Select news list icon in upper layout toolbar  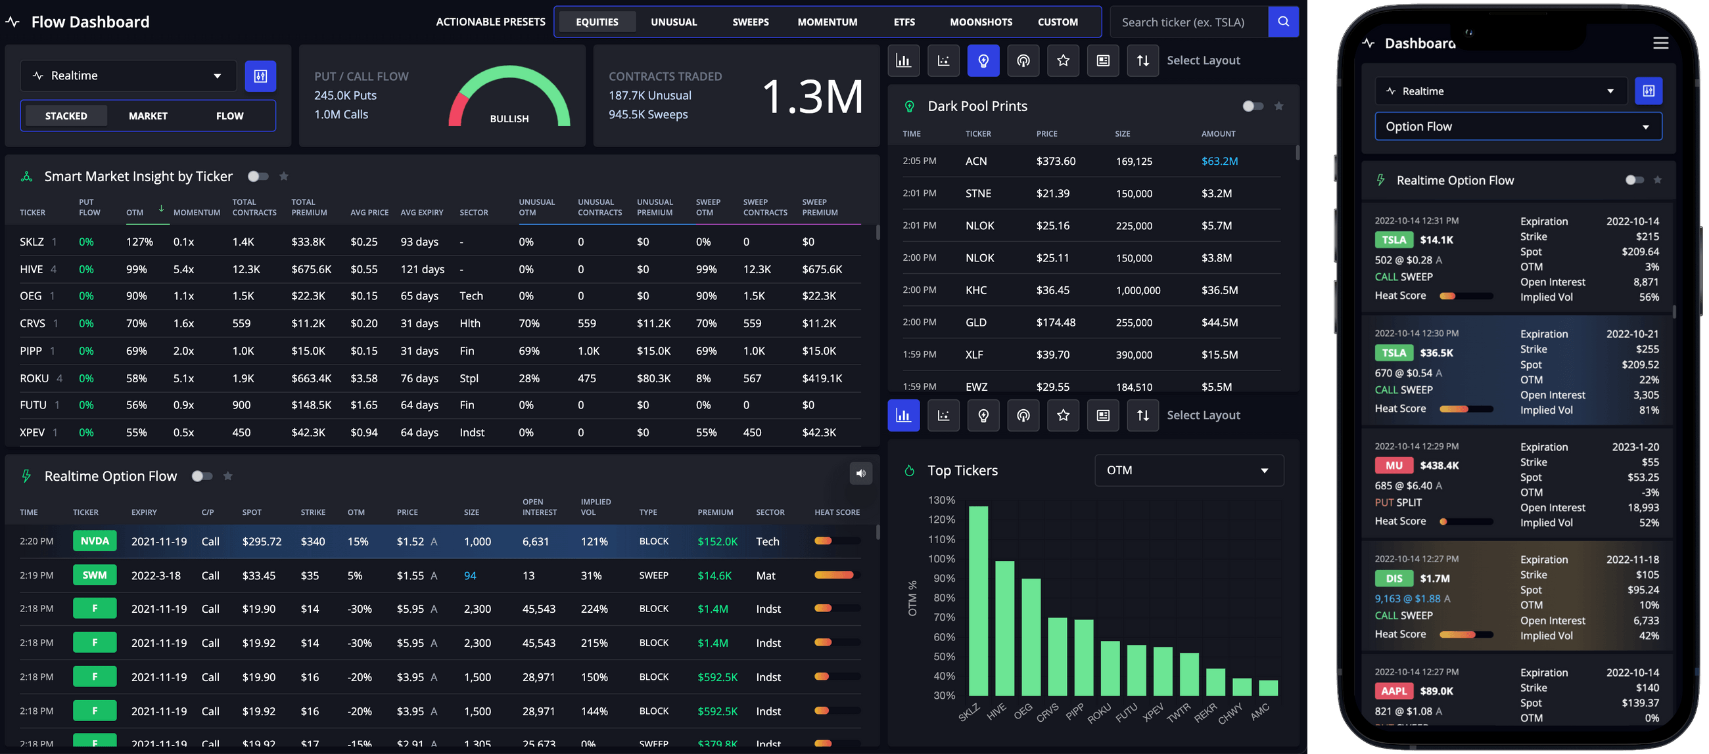(x=1102, y=60)
